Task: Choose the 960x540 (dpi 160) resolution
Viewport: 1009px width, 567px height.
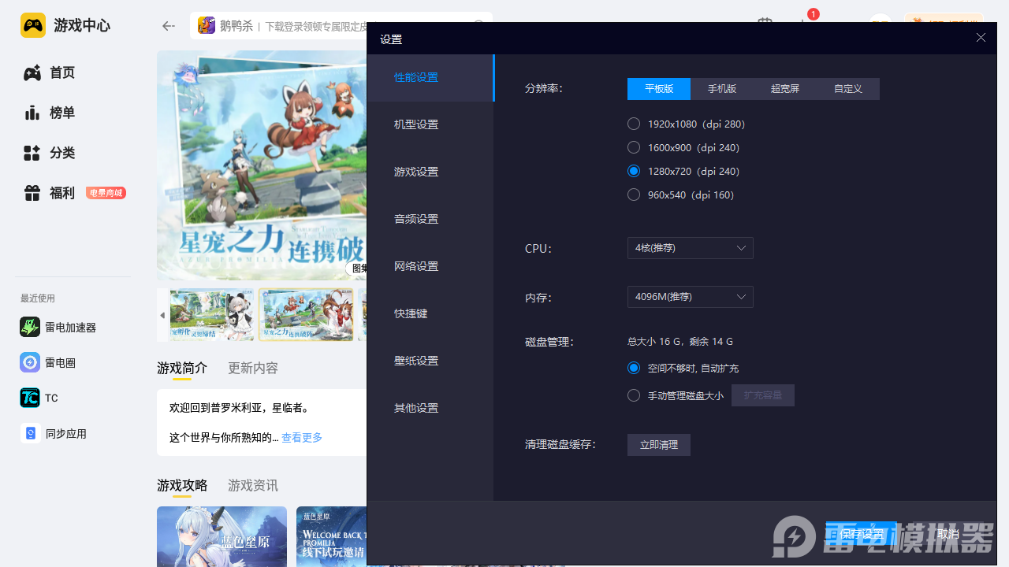Action: point(634,195)
